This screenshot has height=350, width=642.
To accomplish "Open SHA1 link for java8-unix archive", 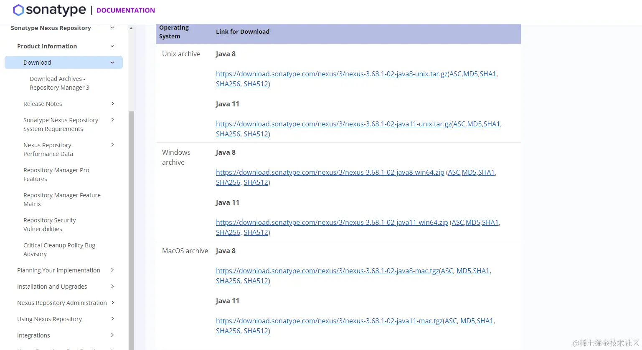I will point(488,74).
